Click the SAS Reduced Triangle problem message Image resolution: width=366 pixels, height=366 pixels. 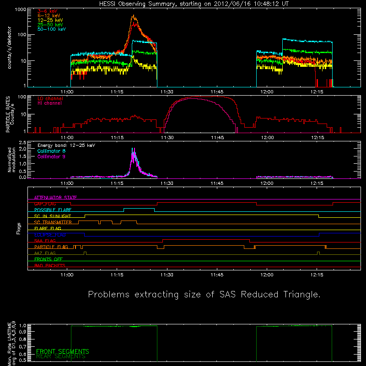click(204, 295)
